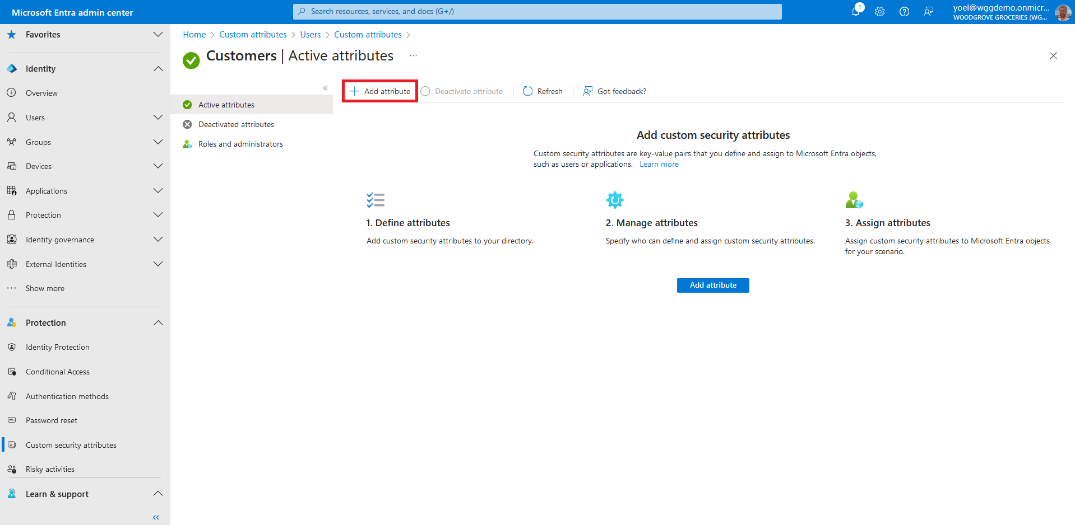Open the more options ellipsis beside title
1075x525 pixels.
point(413,56)
